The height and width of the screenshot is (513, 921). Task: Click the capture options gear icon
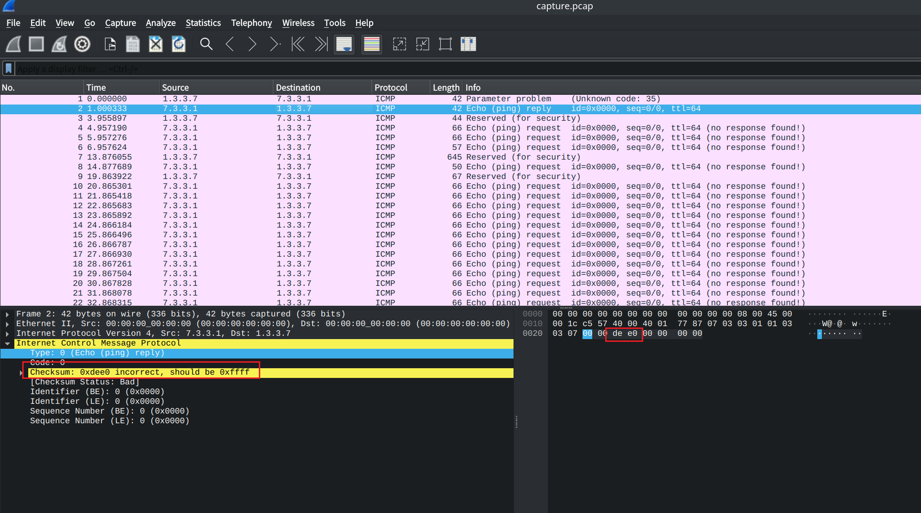click(x=82, y=44)
